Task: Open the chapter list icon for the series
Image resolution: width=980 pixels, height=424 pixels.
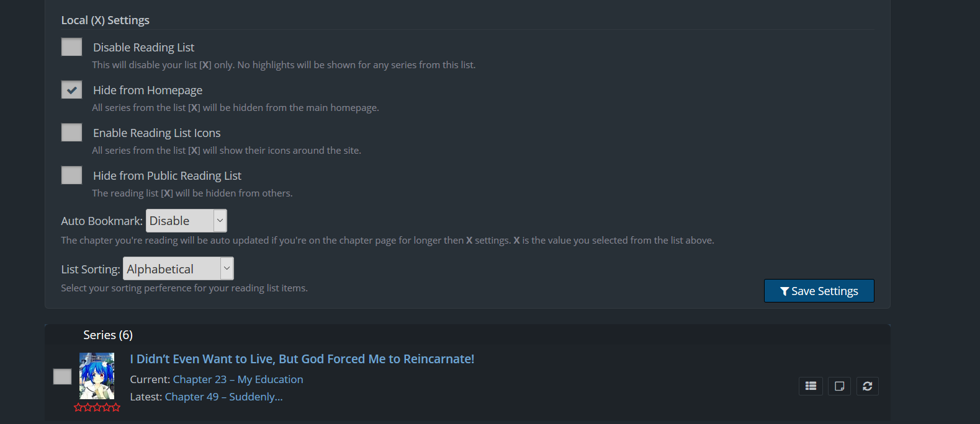Action: tap(811, 386)
